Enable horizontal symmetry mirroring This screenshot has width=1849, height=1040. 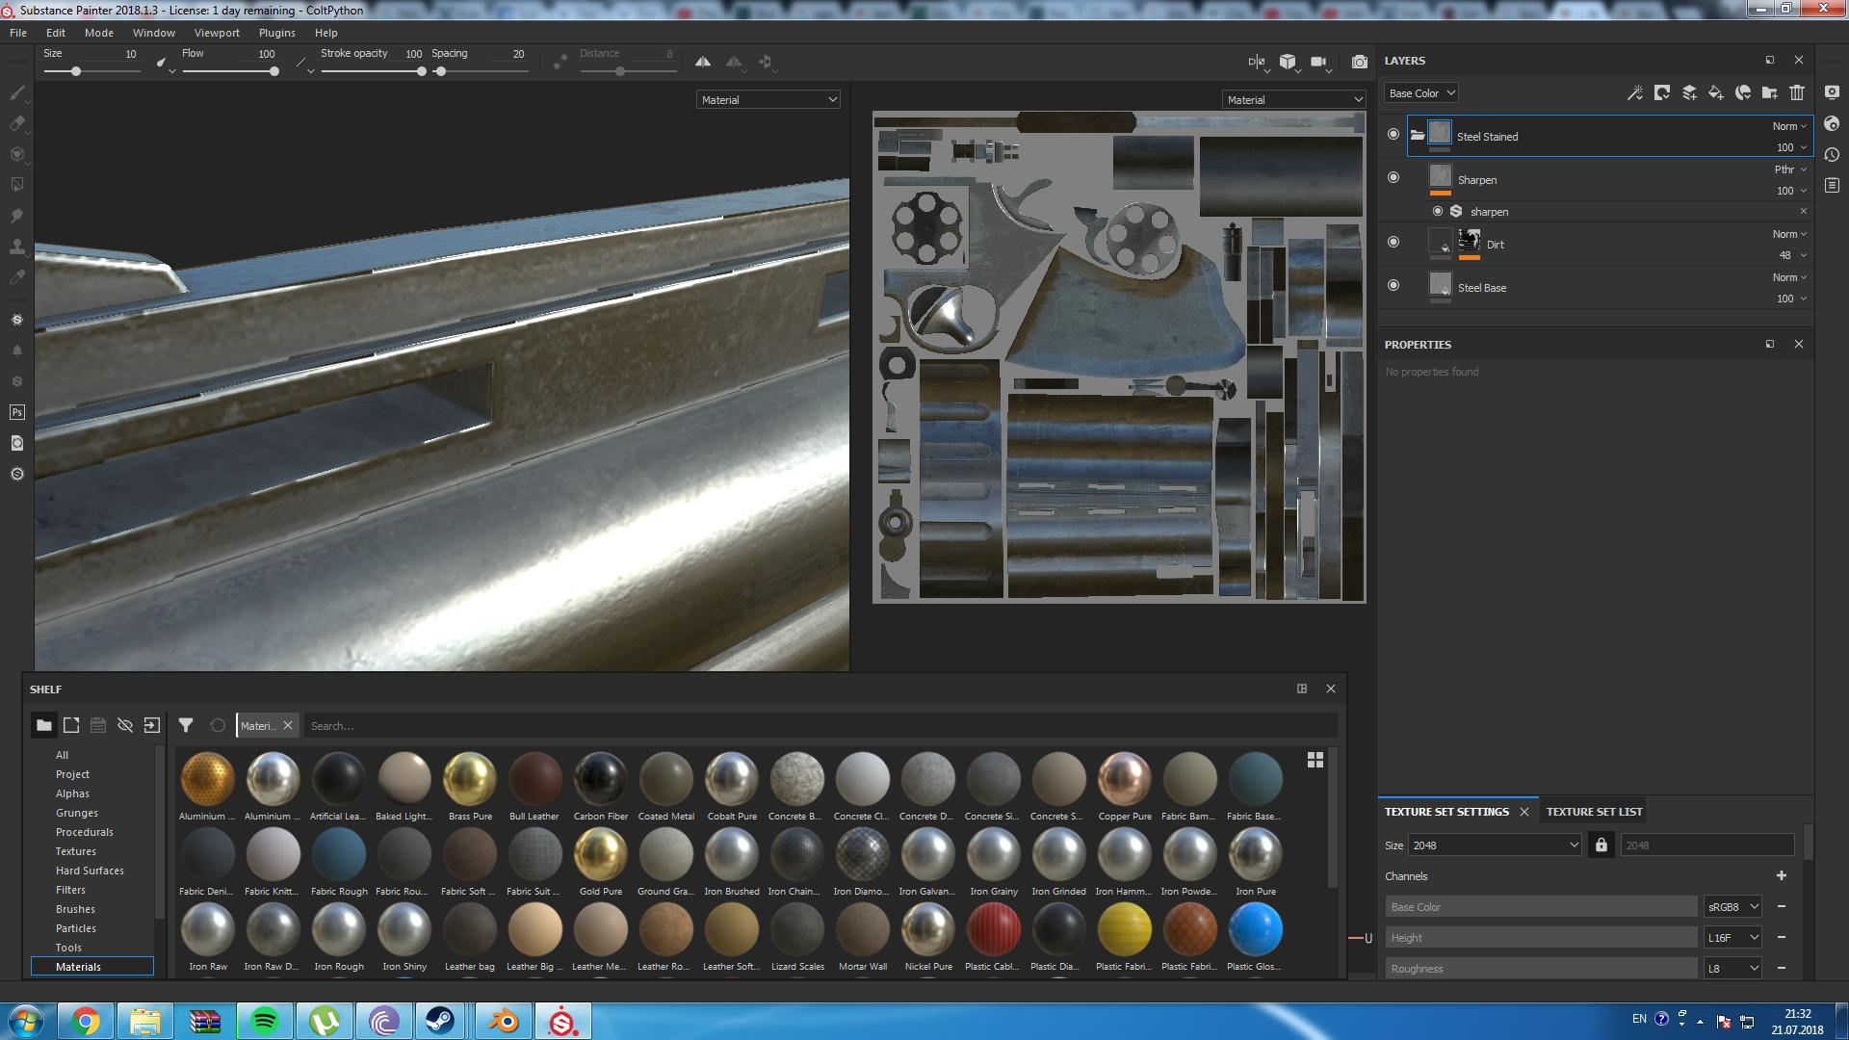(702, 61)
